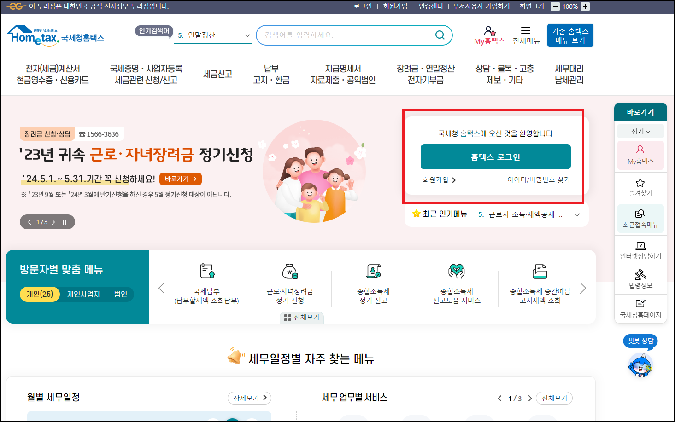Open 국세증명·사업자등록 menu

(146, 74)
